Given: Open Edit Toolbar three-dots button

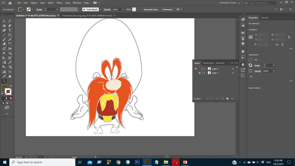Looking at the screenshot, I should point(7,114).
